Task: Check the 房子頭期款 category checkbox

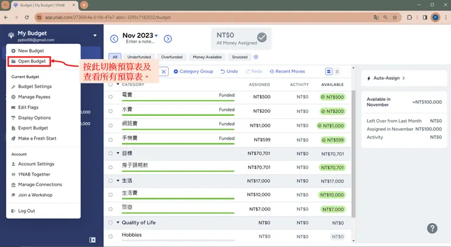Action: click(x=110, y=167)
